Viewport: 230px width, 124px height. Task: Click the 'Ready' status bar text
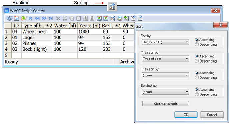(11, 62)
